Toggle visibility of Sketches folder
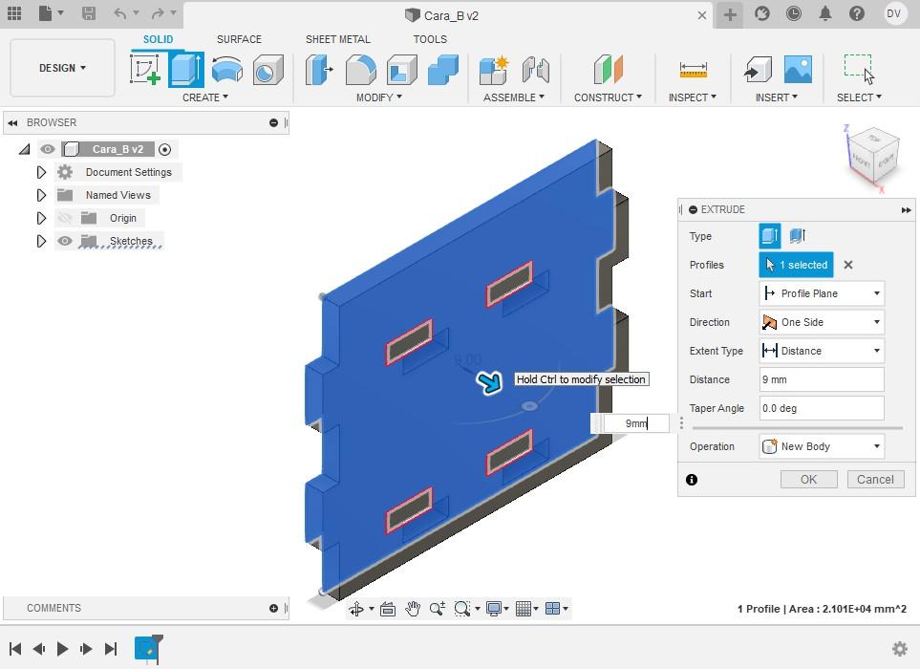 click(x=65, y=241)
